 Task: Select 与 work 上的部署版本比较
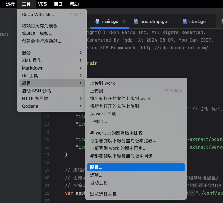(x=136, y=133)
